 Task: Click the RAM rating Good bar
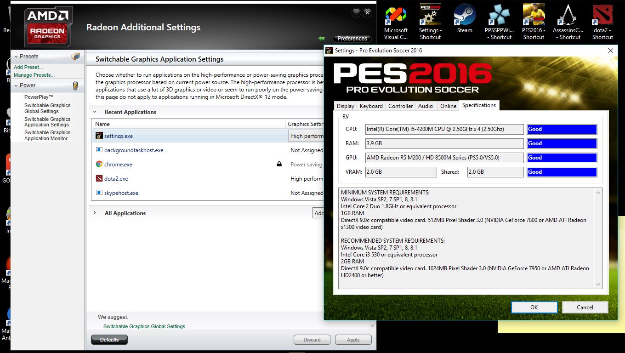(562, 144)
